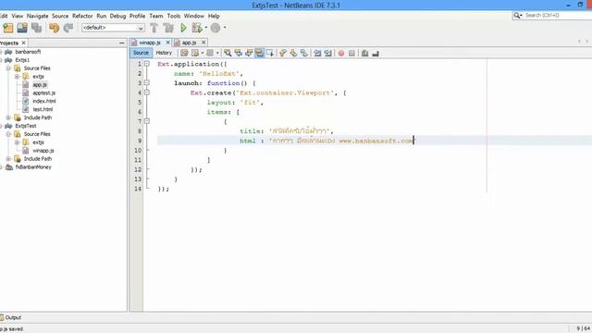
Task: Close the Projects panel
Action: click(x=23, y=43)
